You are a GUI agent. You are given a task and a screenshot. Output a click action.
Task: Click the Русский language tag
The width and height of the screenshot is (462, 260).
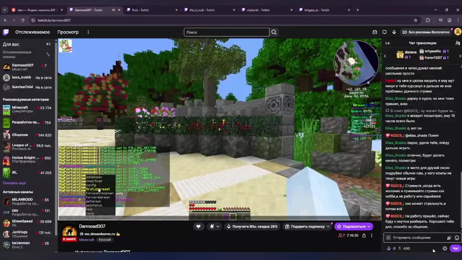click(105, 240)
